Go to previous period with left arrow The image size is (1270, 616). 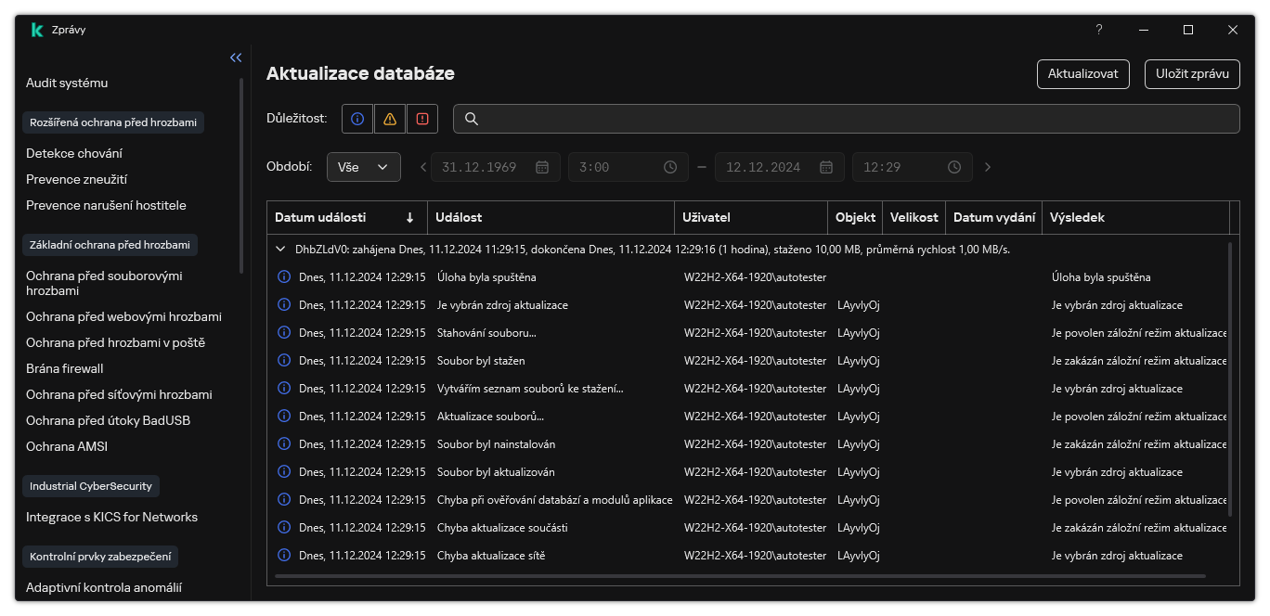[x=423, y=167]
